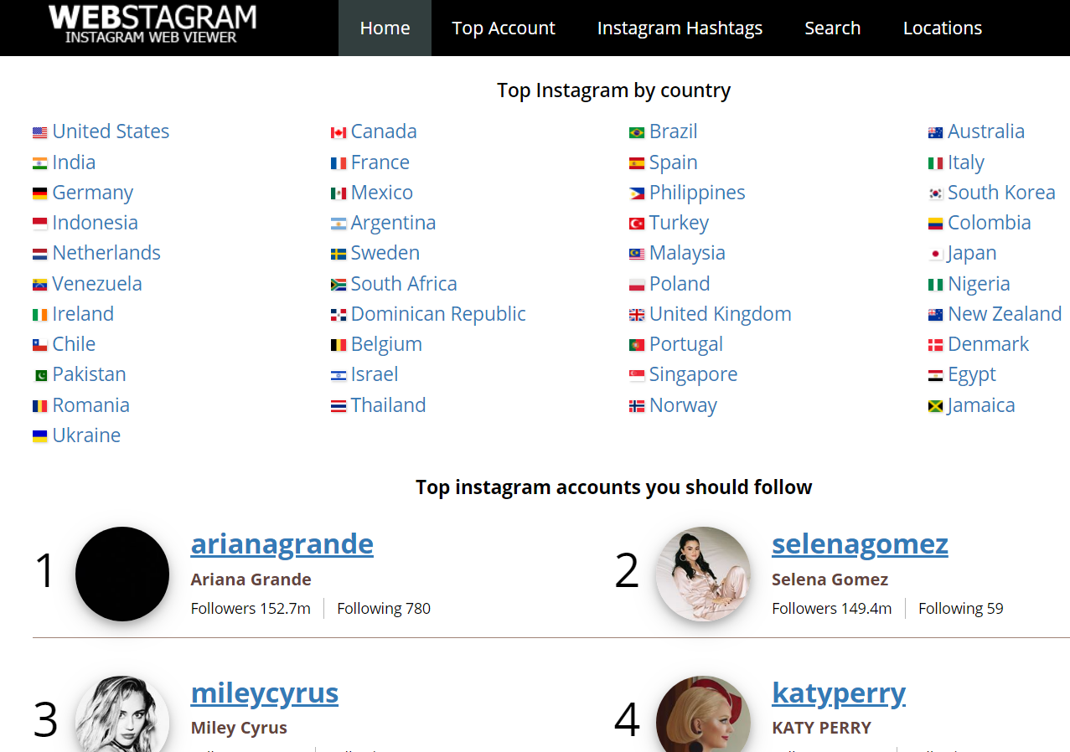
Task: Open the Portugal country link
Action: (x=686, y=344)
